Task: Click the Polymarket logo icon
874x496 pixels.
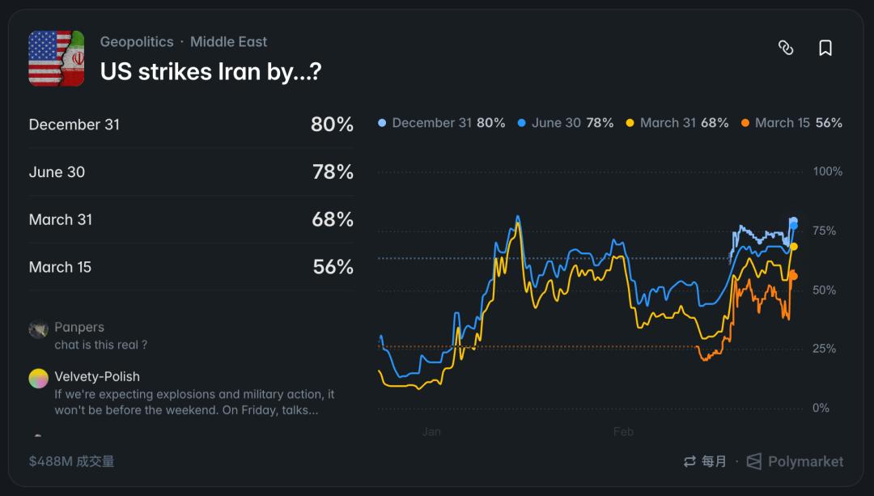Action: (x=754, y=461)
